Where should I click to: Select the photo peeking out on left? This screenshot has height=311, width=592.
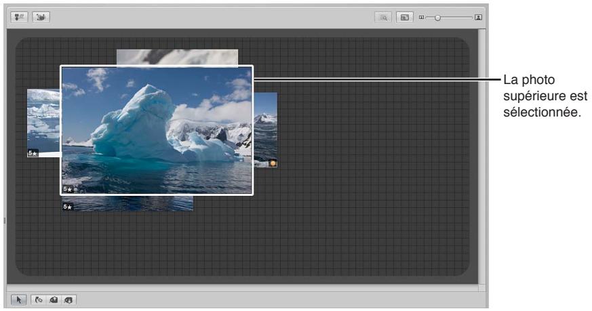click(43, 123)
